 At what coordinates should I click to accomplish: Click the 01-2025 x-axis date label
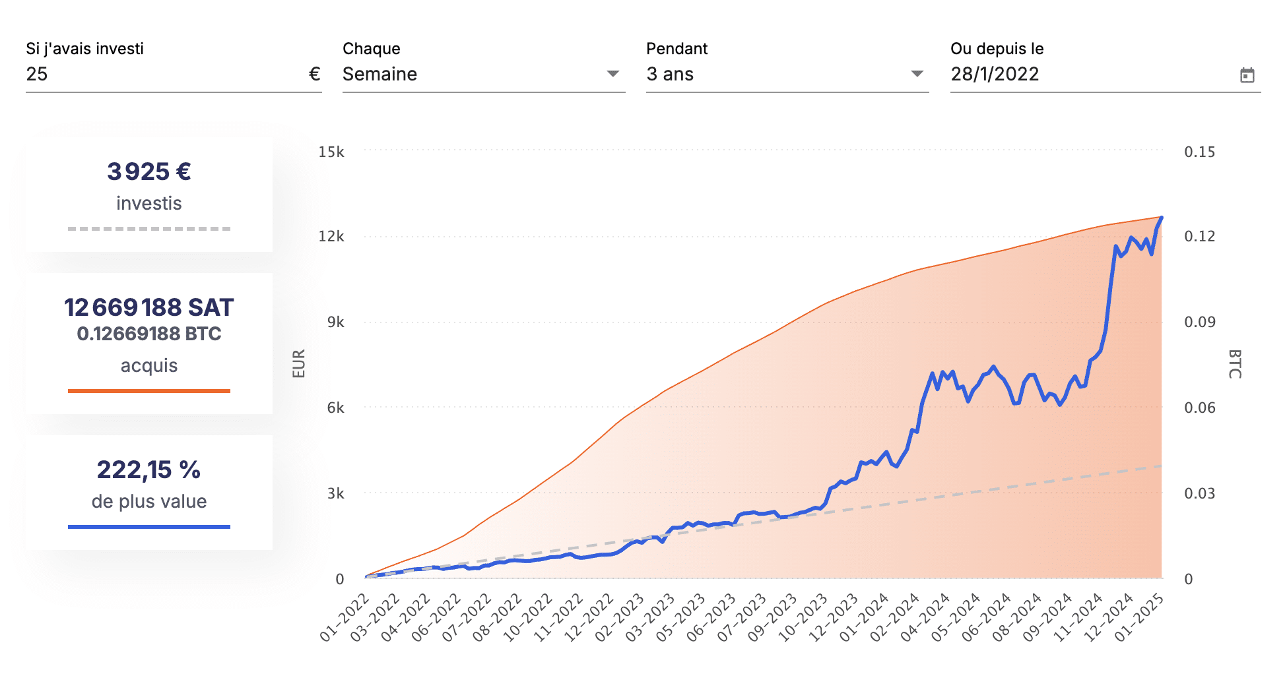coord(1139,618)
